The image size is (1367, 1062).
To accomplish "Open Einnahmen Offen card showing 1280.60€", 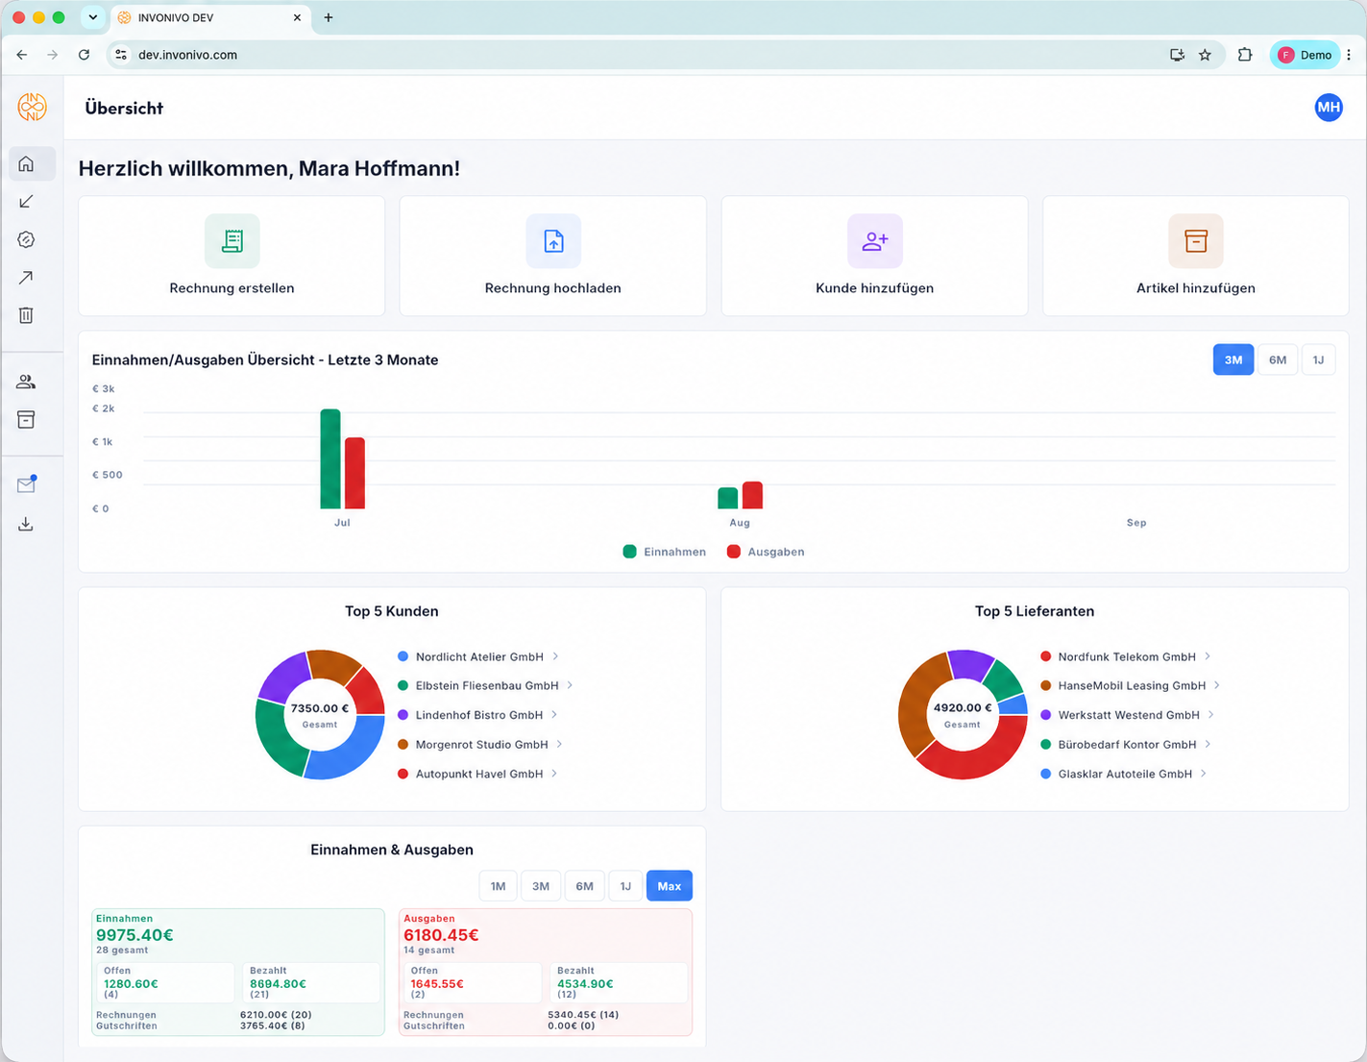I will [165, 983].
